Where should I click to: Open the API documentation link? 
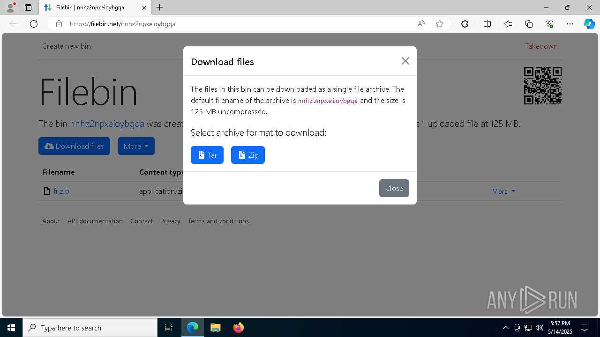[x=95, y=221]
